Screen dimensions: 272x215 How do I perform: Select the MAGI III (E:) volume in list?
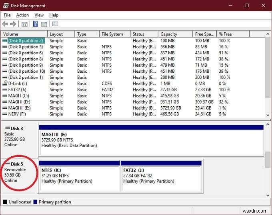point(20,108)
